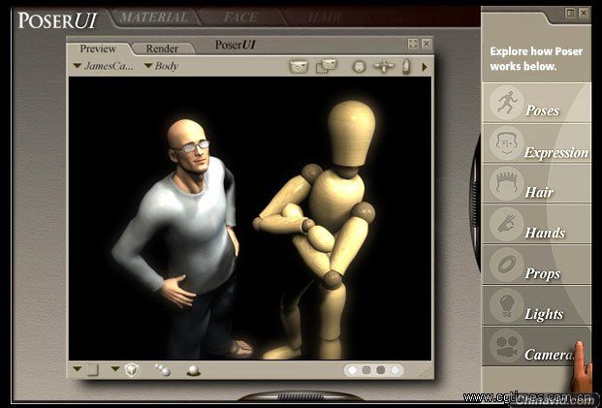The height and width of the screenshot is (408, 602).
Task: Select the first dot in bottom-right pill
Action: [x=353, y=370]
